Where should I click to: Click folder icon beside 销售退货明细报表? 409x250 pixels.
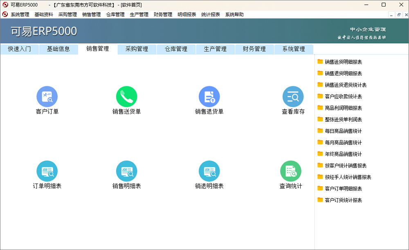(x=320, y=73)
